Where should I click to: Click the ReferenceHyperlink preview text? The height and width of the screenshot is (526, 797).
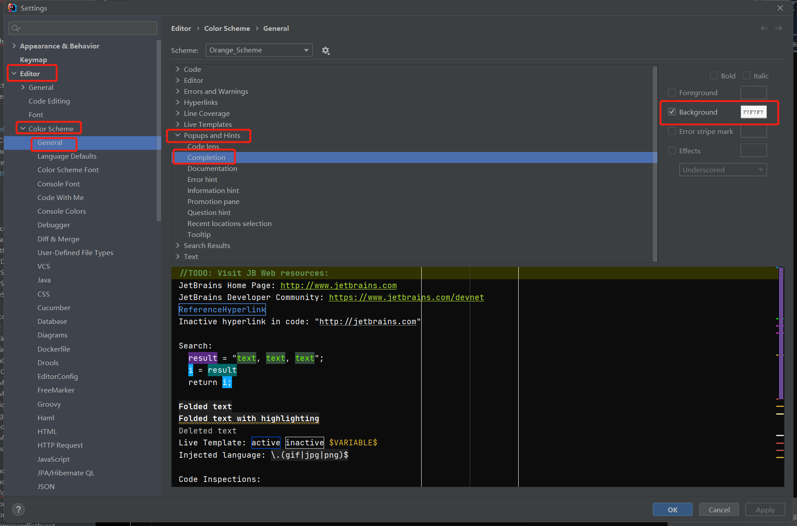coord(222,310)
